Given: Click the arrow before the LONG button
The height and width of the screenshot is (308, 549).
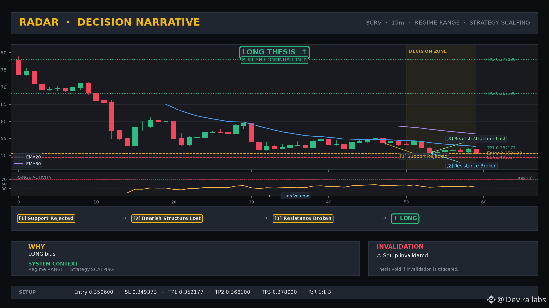Looking at the screenshot, I should coord(384,218).
